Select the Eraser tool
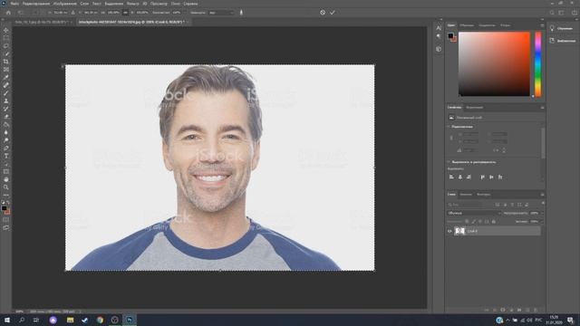This screenshot has height=326, width=580. pyautogui.click(x=6, y=117)
